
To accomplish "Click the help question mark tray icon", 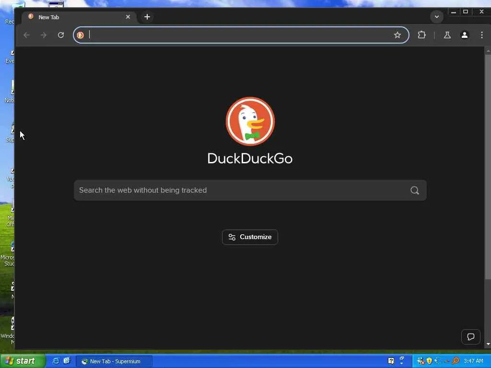I will (x=391, y=361).
